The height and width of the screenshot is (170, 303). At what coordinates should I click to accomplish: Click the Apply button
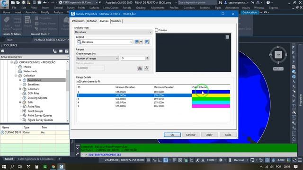click(209, 135)
